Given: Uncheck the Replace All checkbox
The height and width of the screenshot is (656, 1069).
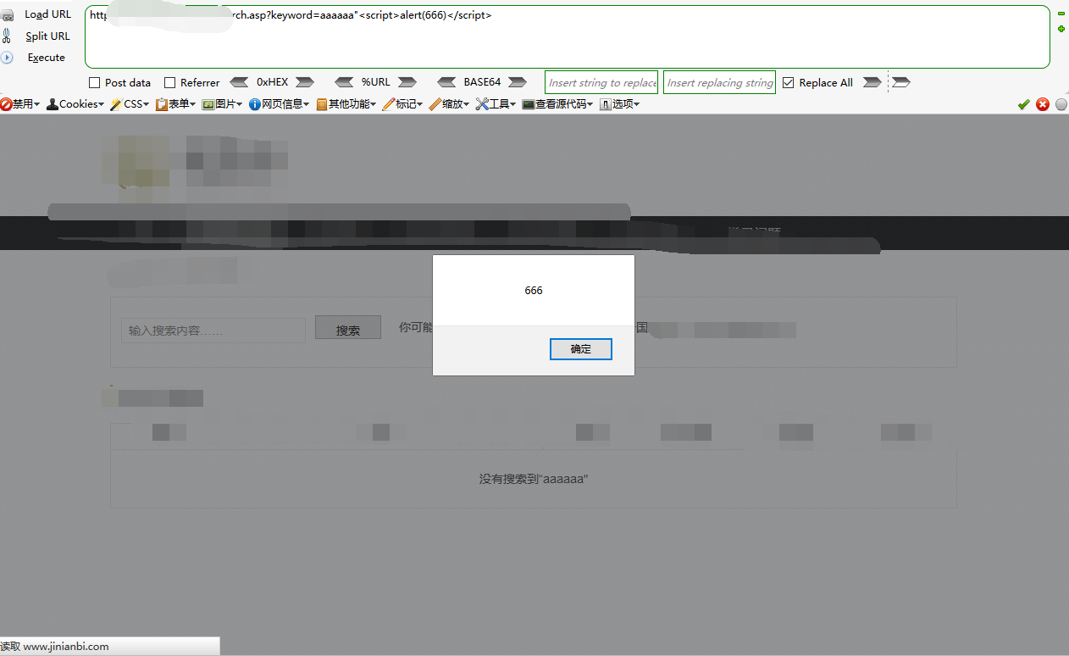Looking at the screenshot, I should 789,83.
